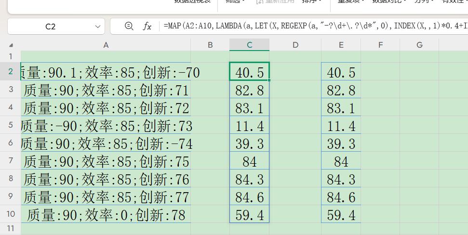Select column C cell showing 39.3
This screenshot has height=235, width=468.
point(250,143)
